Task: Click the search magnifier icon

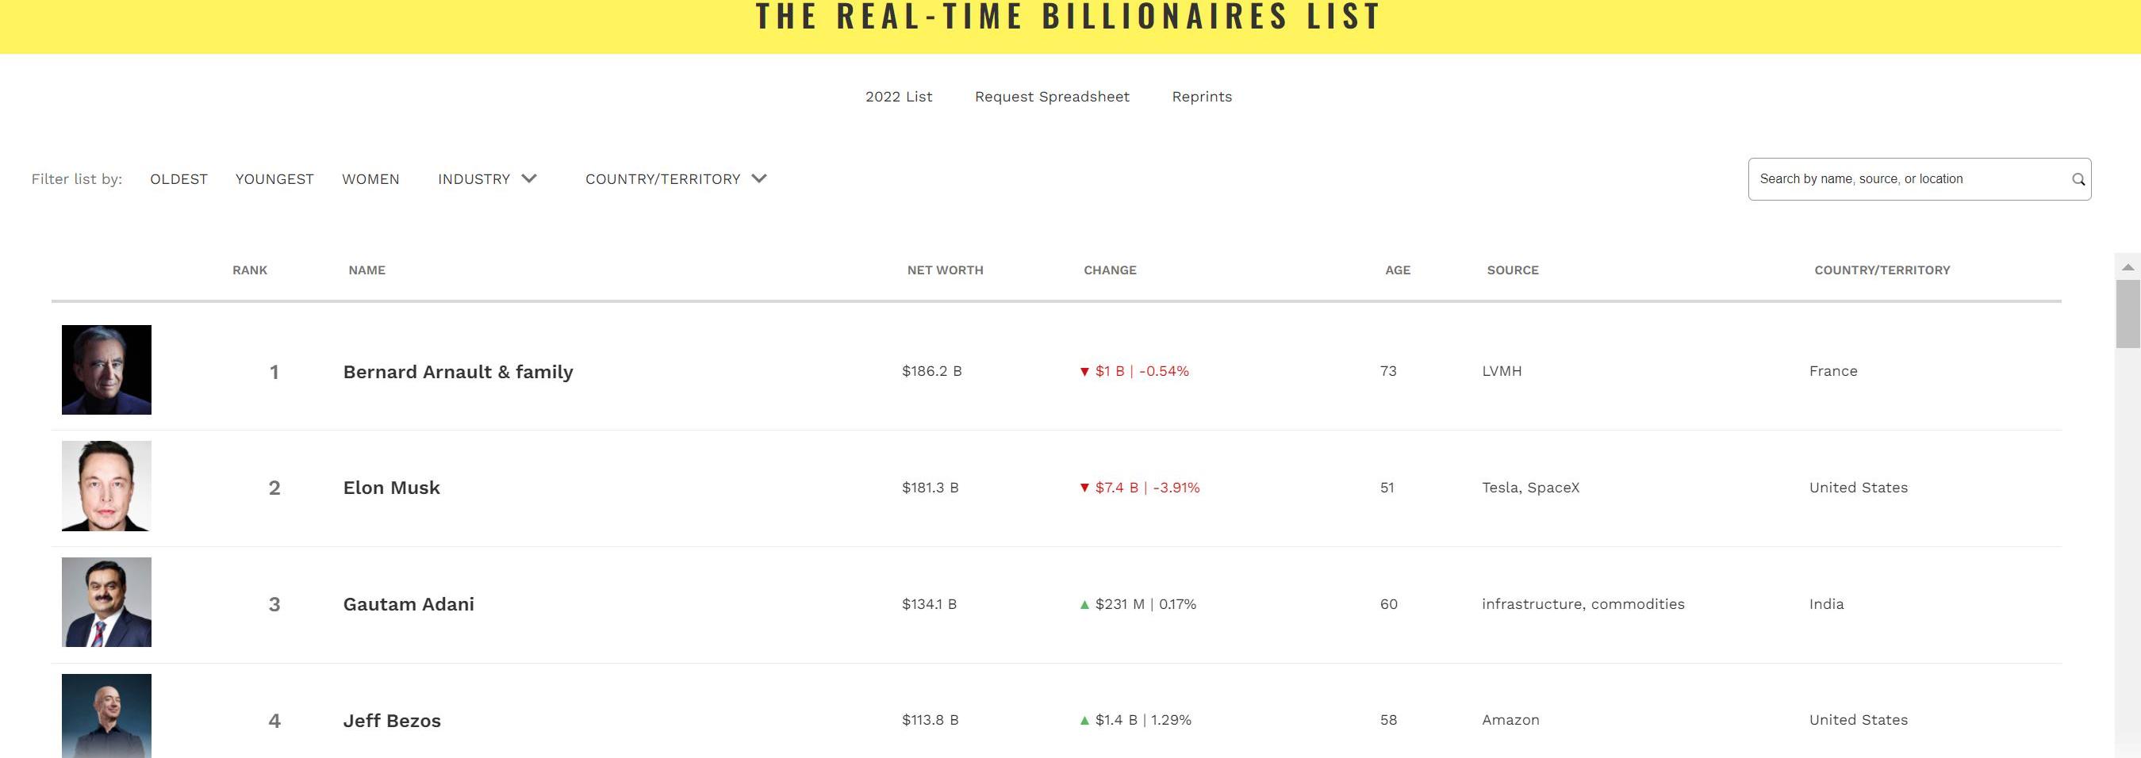Action: coord(2078,179)
